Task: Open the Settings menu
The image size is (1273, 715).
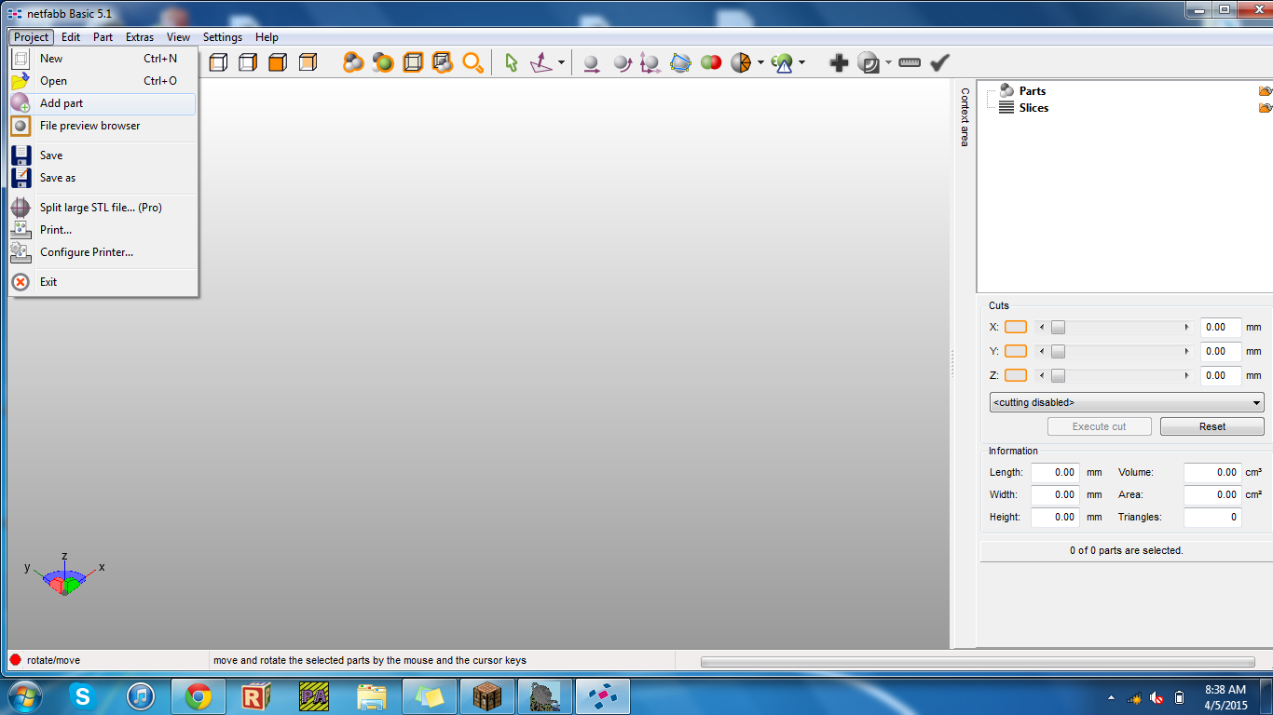Action: 223,37
